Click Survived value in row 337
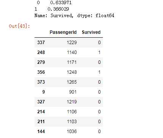Screen dimensions: 163x138 coord(99,43)
